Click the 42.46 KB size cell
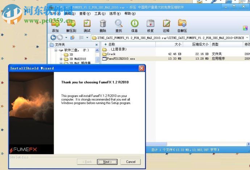This screenshot has width=250, height=170. (175, 54)
